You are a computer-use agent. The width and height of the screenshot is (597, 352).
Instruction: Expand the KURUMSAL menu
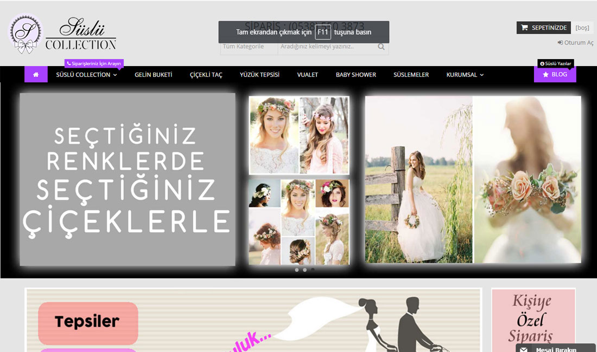tap(465, 75)
